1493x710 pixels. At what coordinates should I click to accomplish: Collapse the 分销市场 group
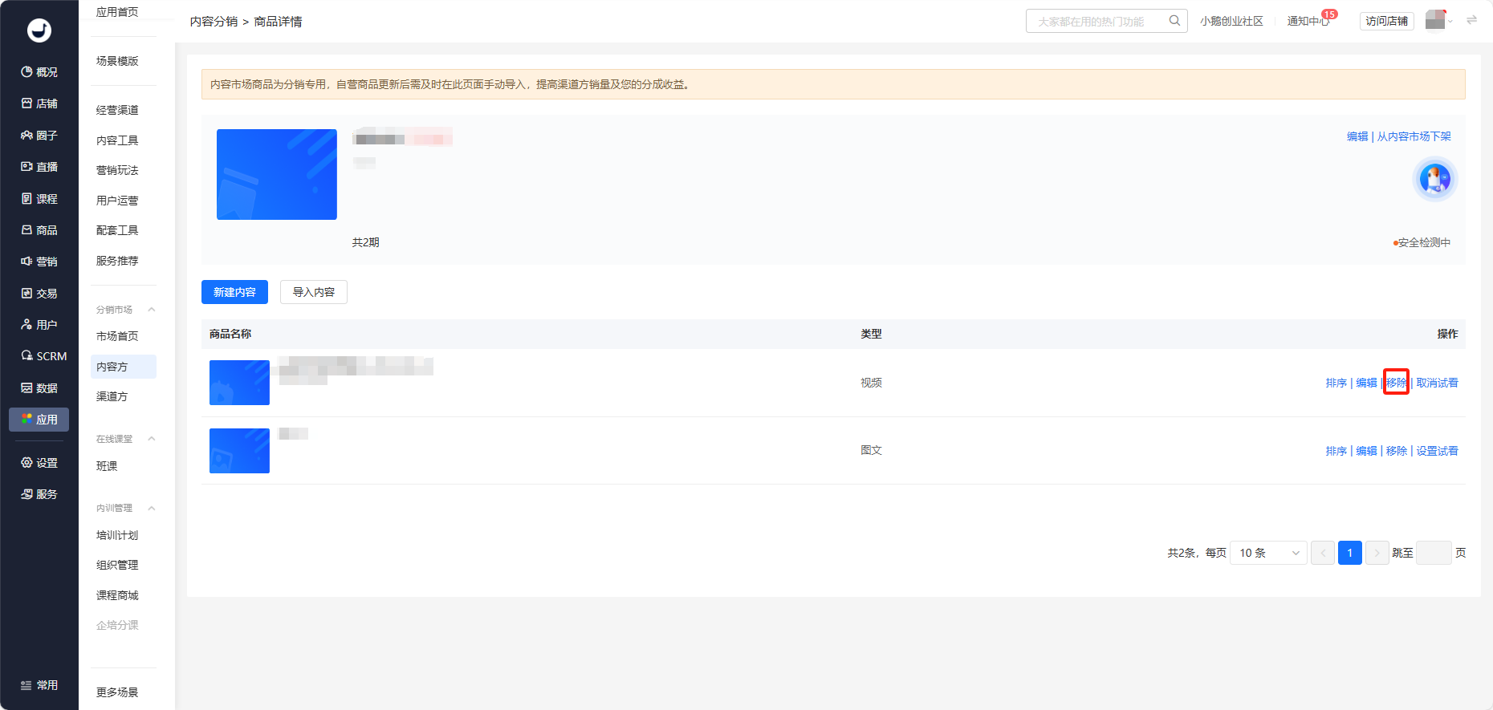pos(152,310)
